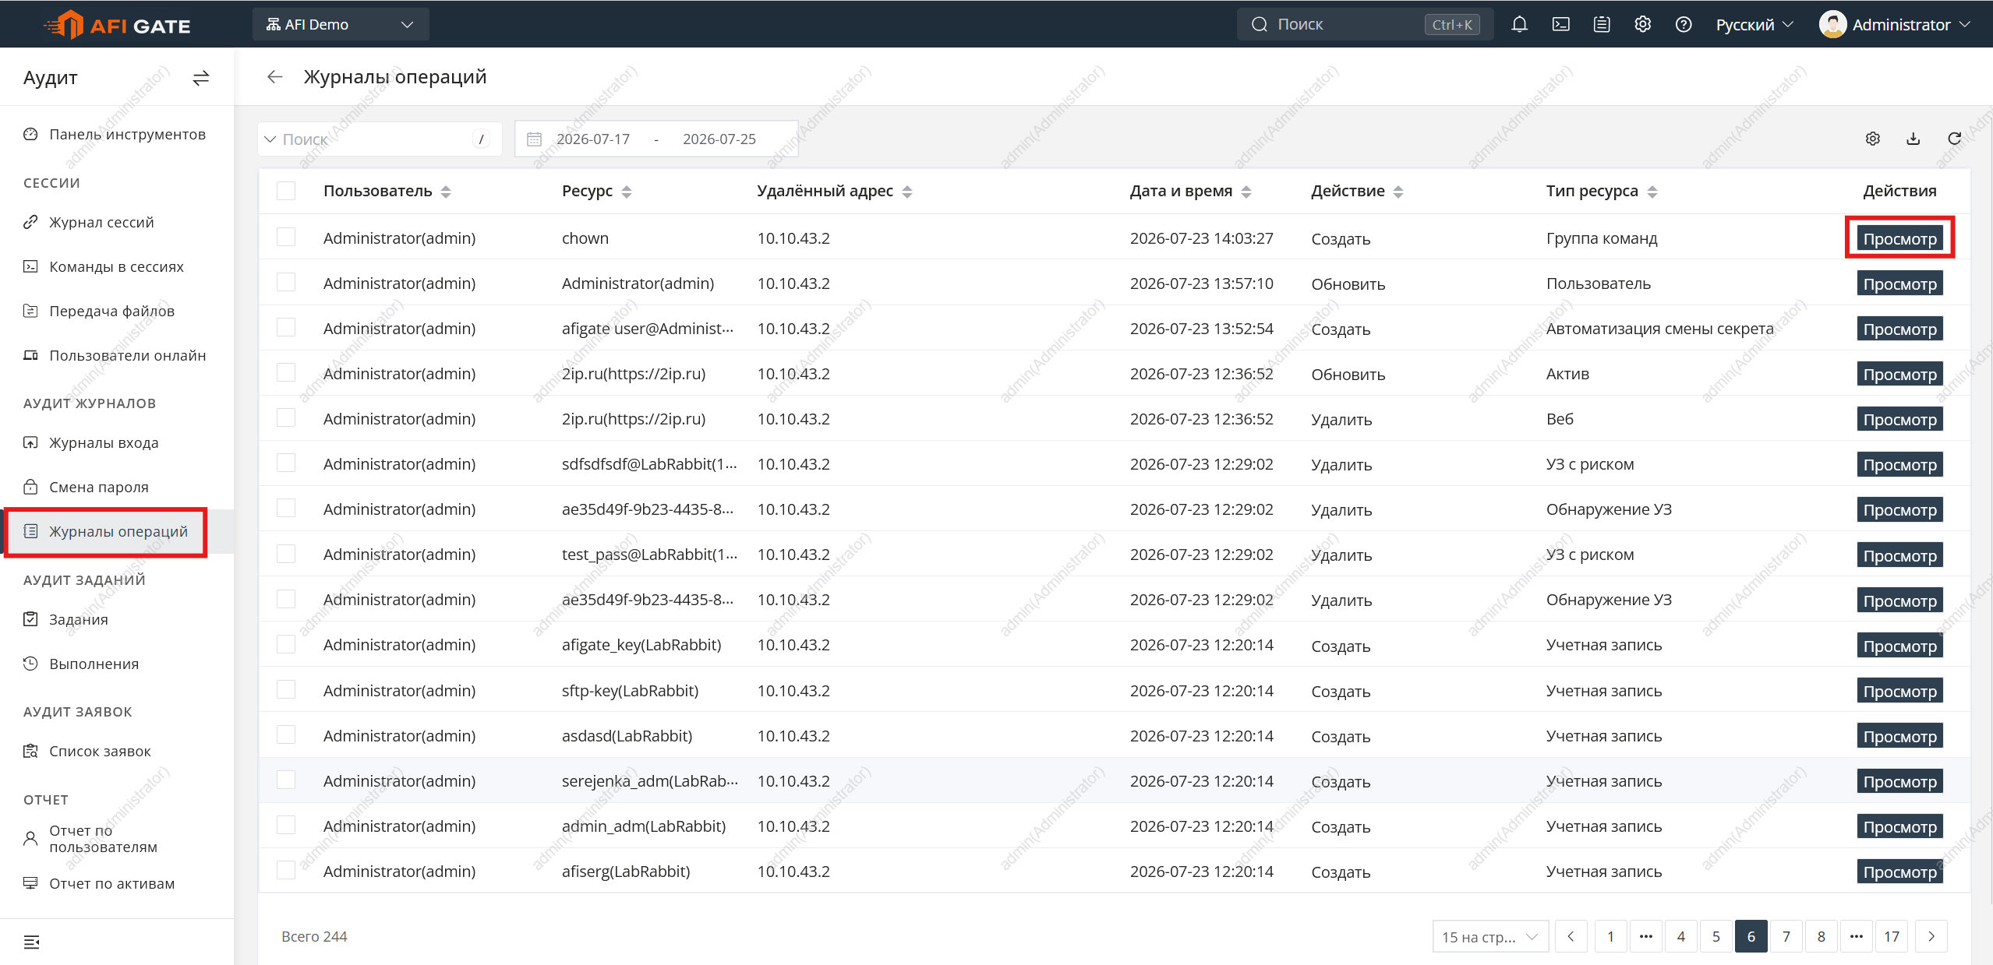Click the export download icon above table
Image resolution: width=1993 pixels, height=965 pixels.
point(1913,139)
